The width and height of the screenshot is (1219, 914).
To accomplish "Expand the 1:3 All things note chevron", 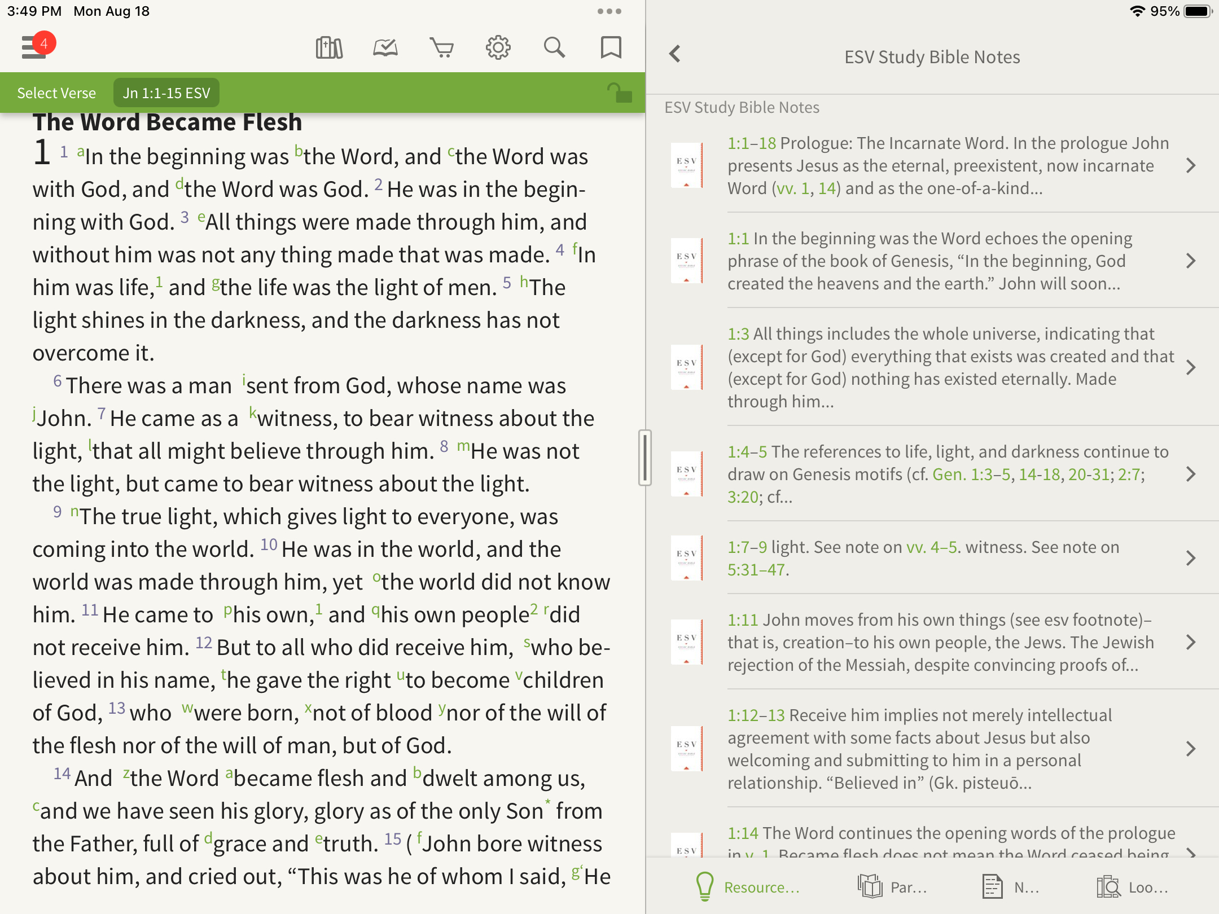I will pos(1191,367).
